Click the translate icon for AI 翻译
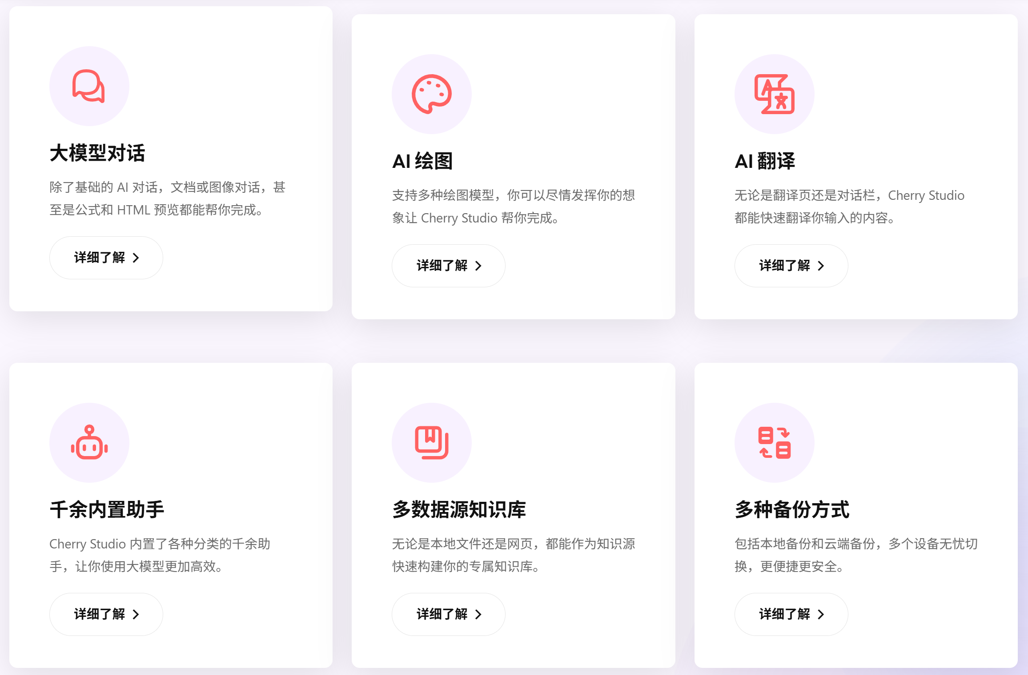 [x=774, y=94]
